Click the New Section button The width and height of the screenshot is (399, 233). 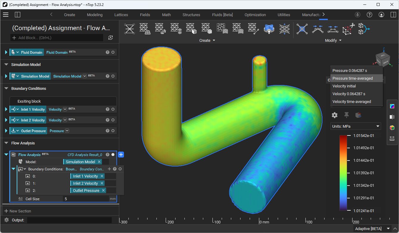18,211
